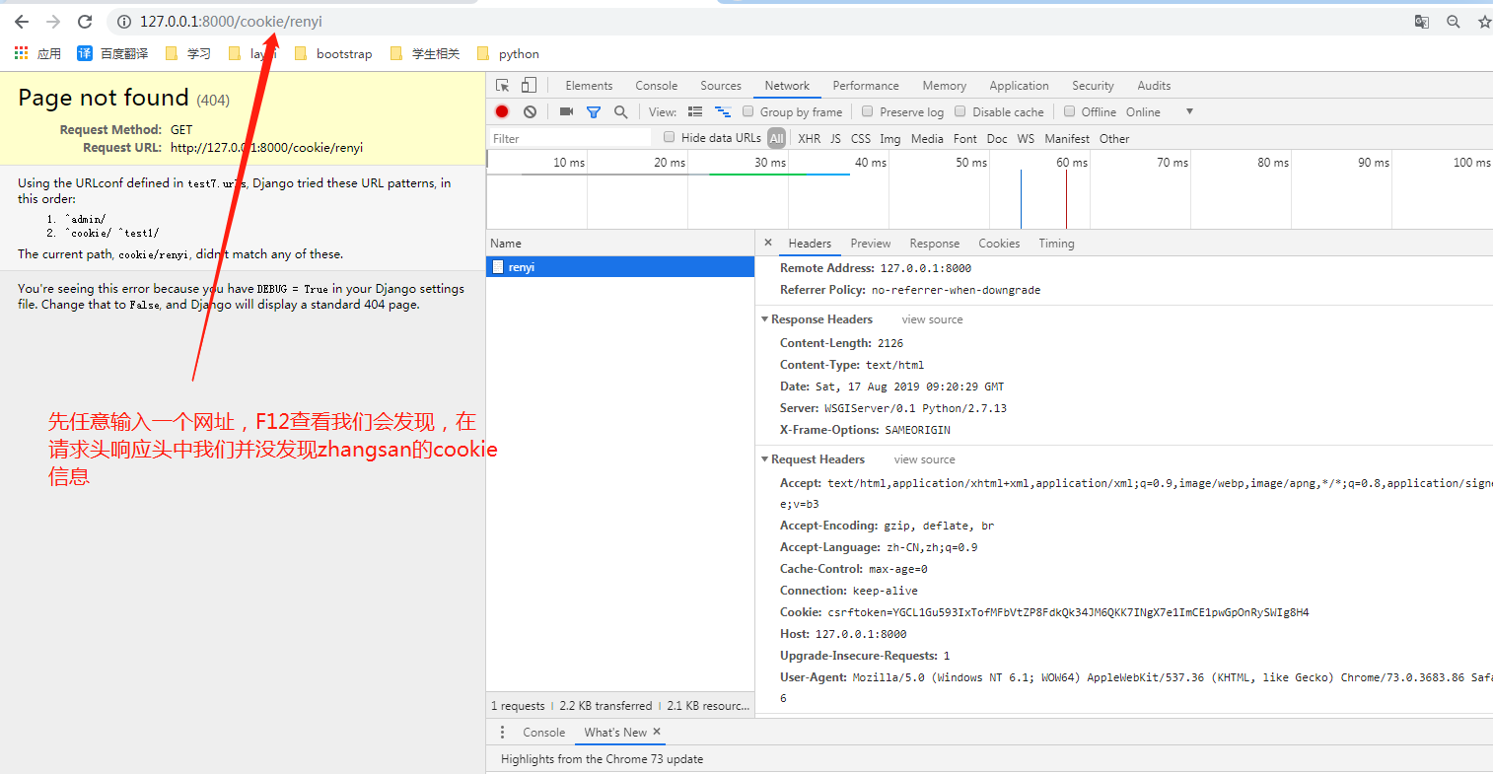Filter requests by Font type
Viewport: 1493px width, 774px height.
pos(965,138)
